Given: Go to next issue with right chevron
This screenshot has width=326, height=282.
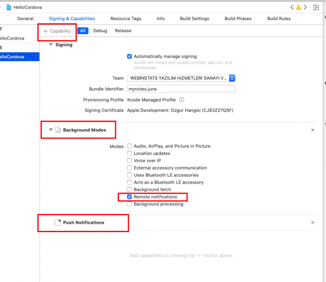Looking at the screenshot, I should coord(305,8).
